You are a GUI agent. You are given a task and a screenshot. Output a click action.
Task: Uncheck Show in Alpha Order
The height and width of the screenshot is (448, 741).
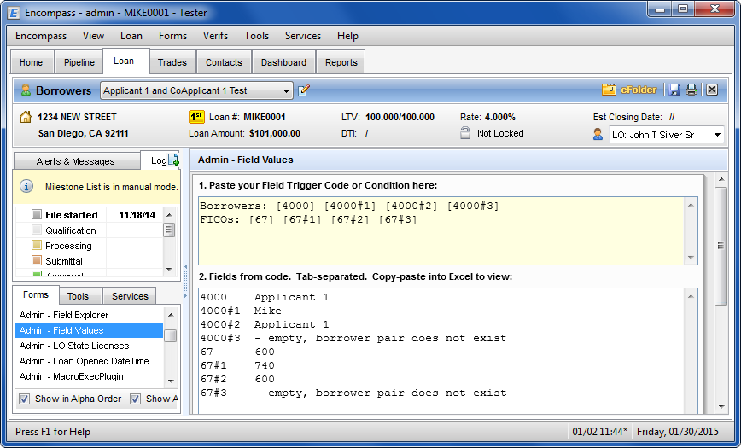24,399
